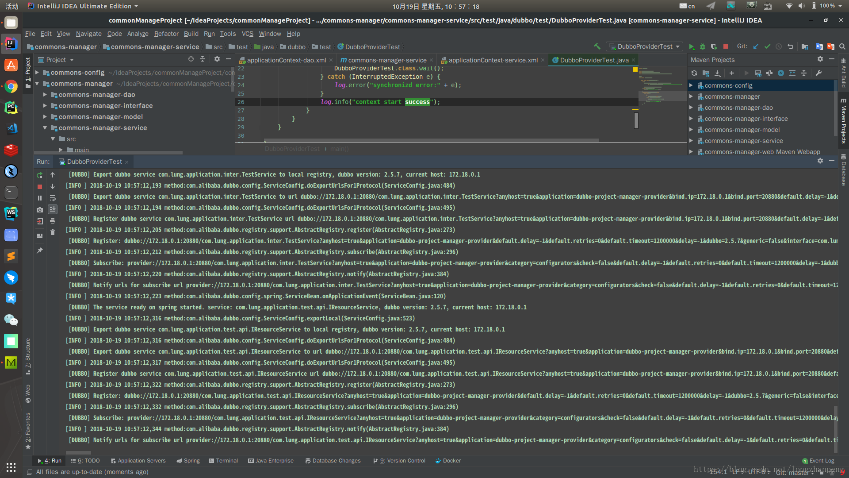
Task: Toggle the Database side tool window
Action: [844, 170]
